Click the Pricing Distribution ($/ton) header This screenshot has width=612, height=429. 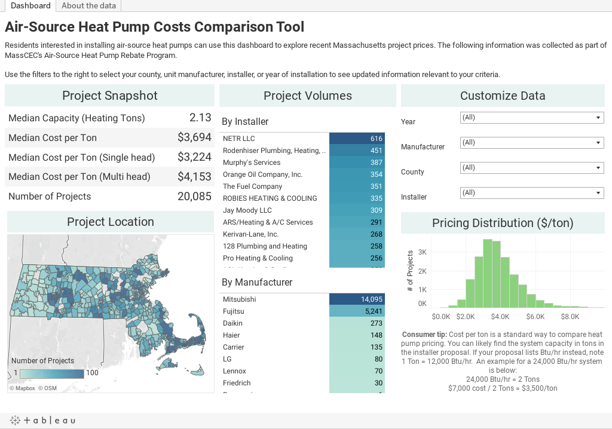tap(503, 223)
